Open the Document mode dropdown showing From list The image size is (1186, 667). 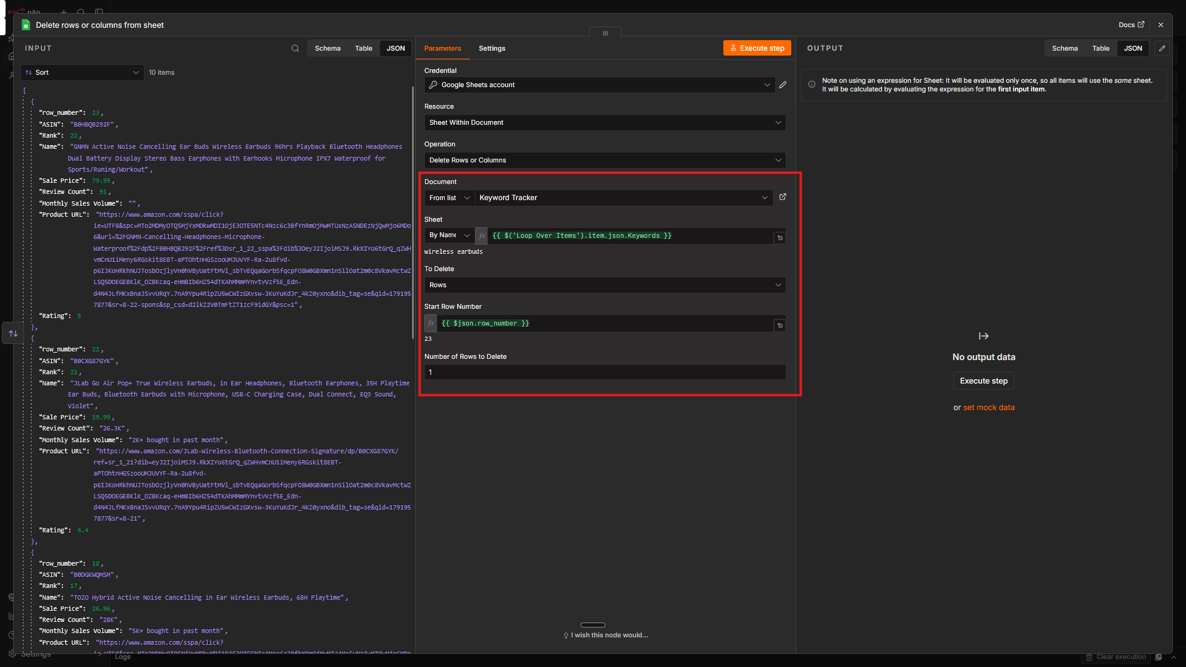pos(449,198)
